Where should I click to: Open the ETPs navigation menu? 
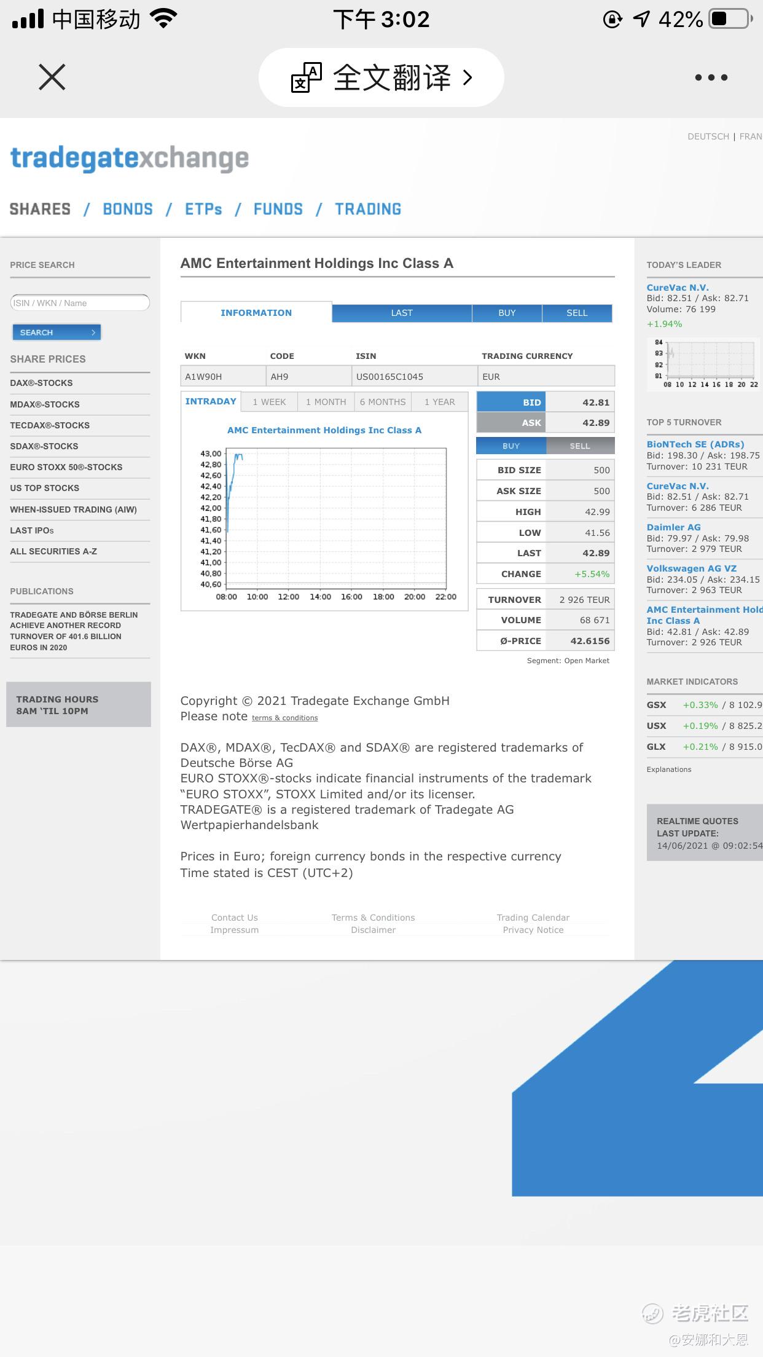(203, 209)
